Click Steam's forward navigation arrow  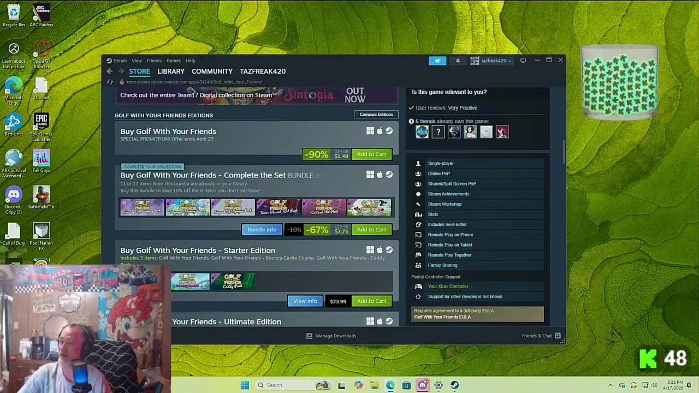[x=121, y=71]
